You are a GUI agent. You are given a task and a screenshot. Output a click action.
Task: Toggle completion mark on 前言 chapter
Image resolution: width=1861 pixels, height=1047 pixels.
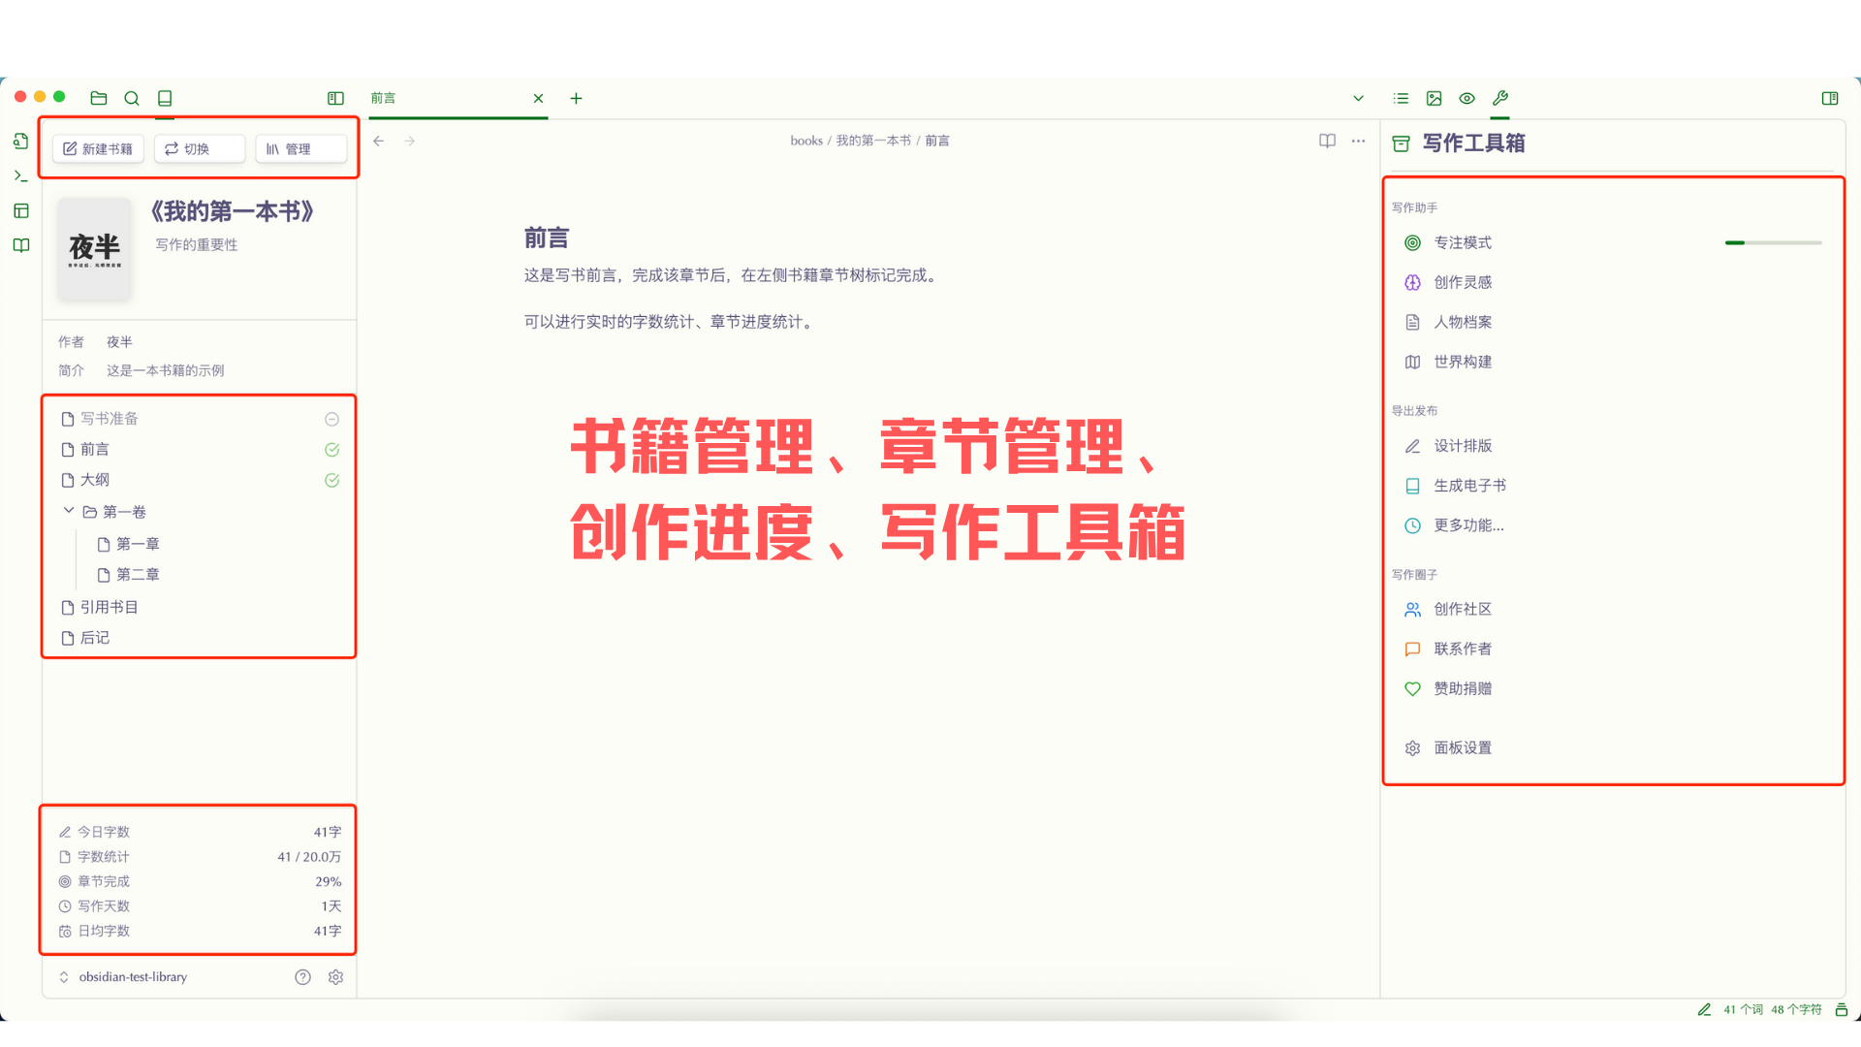click(331, 450)
